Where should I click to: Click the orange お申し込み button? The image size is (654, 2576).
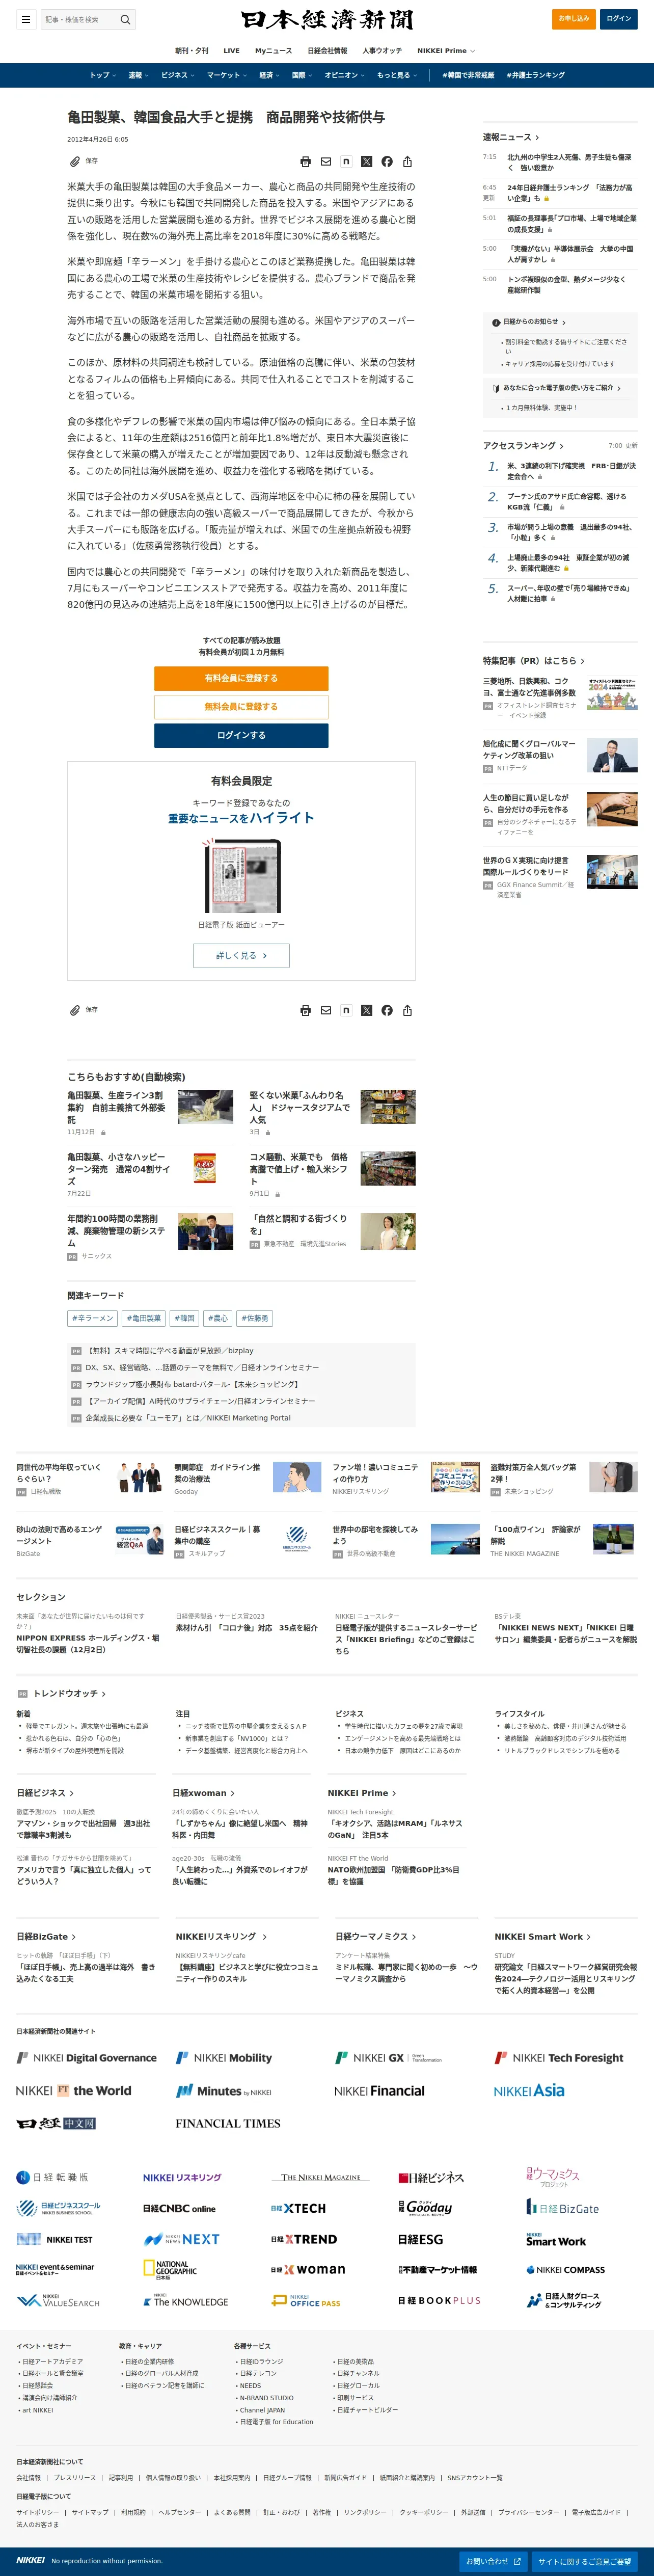(x=574, y=19)
